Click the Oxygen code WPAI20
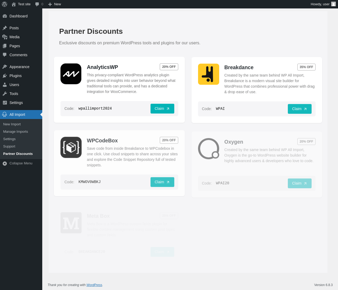 [x=223, y=183]
